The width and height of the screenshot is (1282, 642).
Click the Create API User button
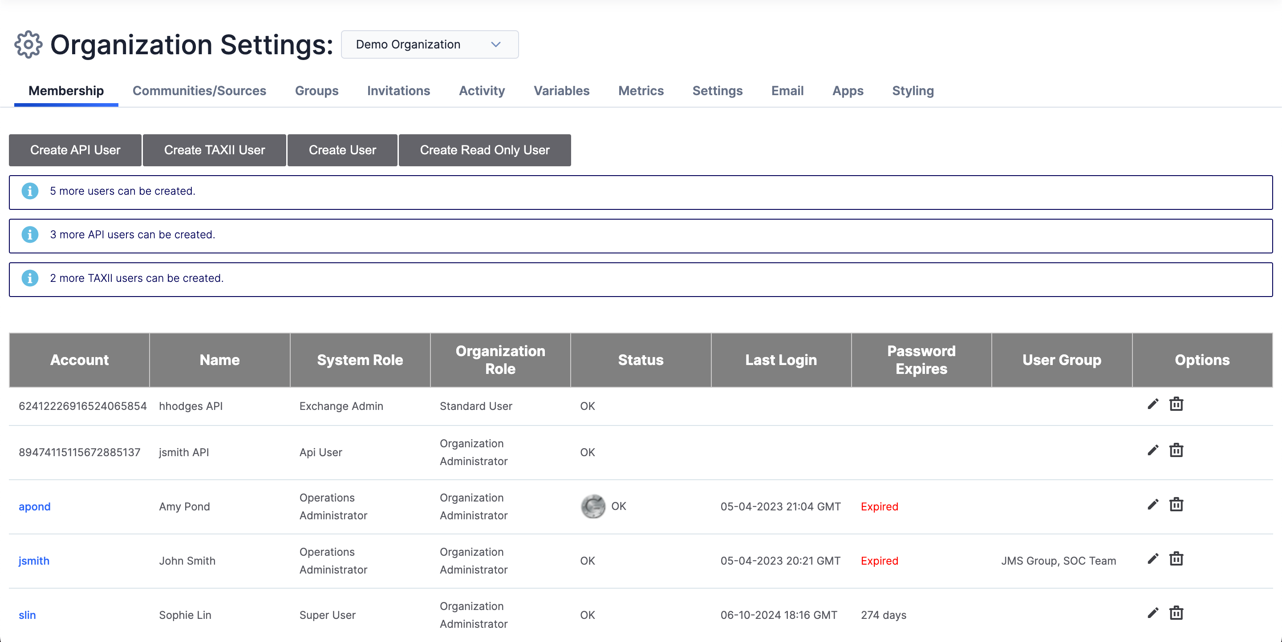point(75,150)
